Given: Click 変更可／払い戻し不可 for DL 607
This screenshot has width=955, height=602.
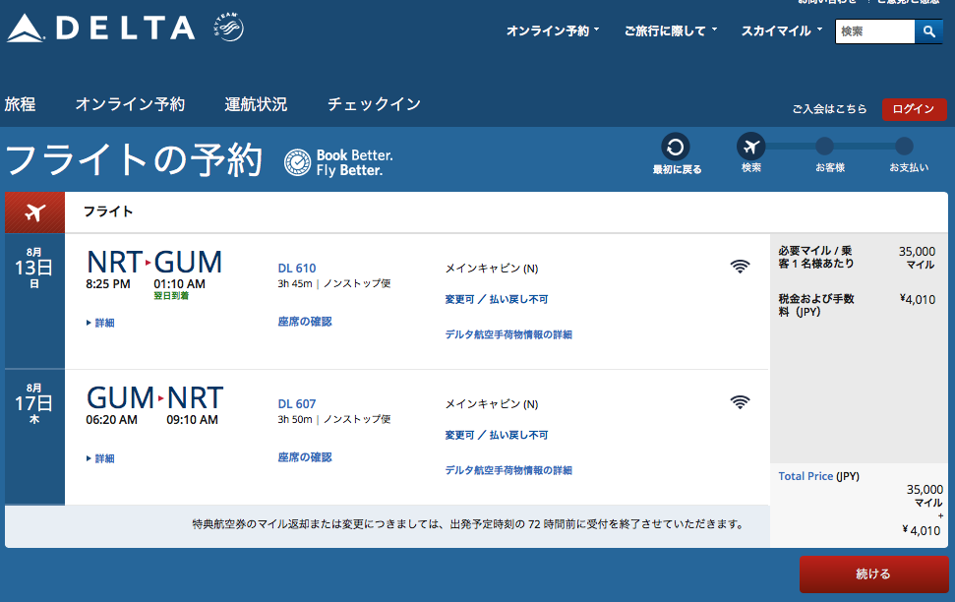Looking at the screenshot, I should click(x=497, y=435).
